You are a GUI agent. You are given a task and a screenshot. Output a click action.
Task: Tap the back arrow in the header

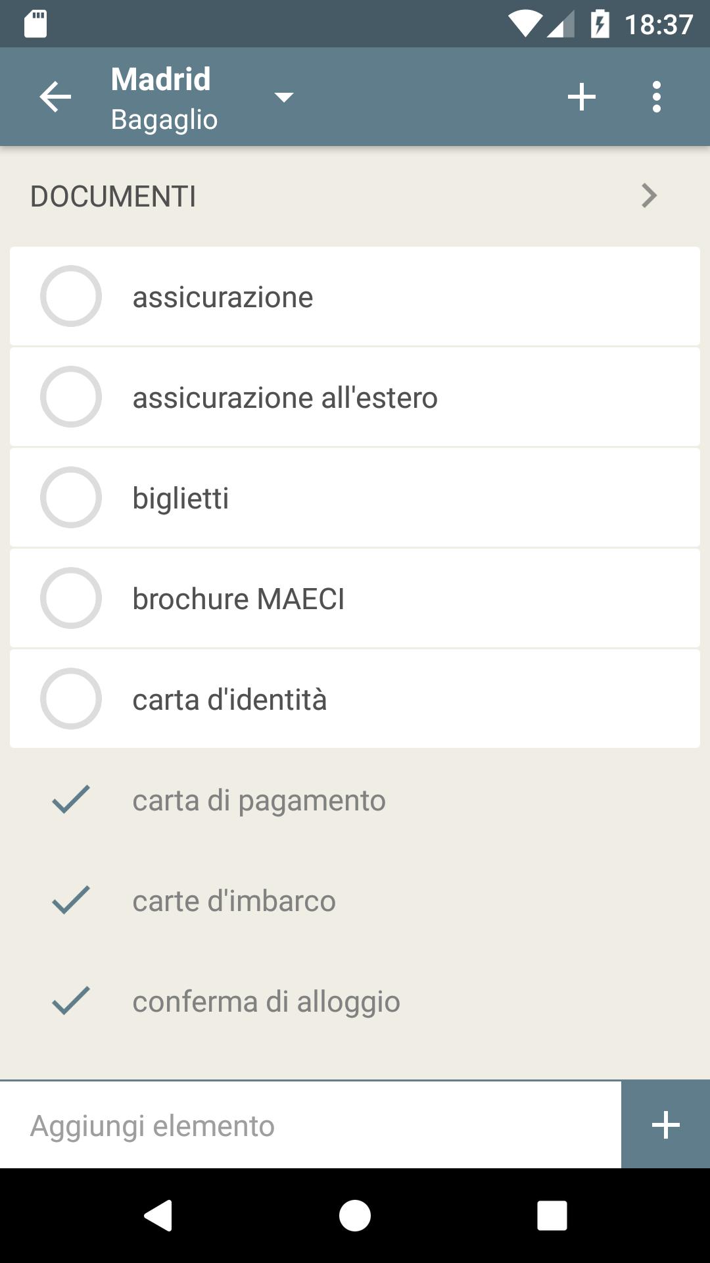(x=55, y=97)
